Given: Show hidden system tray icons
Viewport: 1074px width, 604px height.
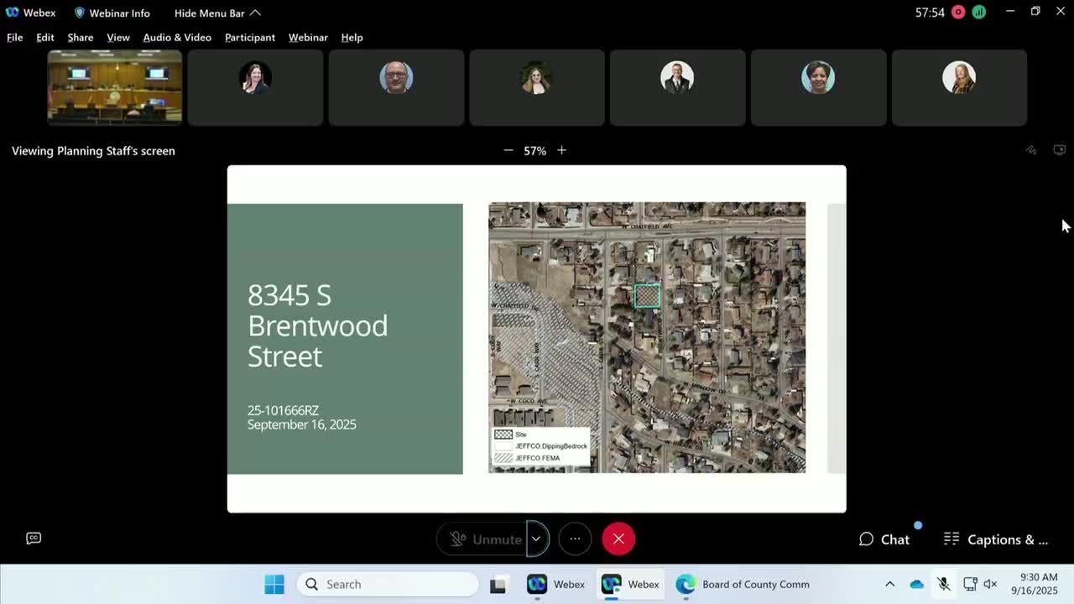Looking at the screenshot, I should [890, 585].
